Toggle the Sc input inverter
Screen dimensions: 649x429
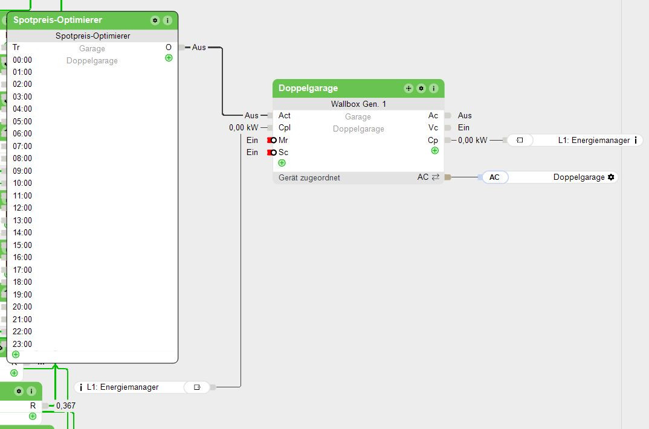pos(272,153)
